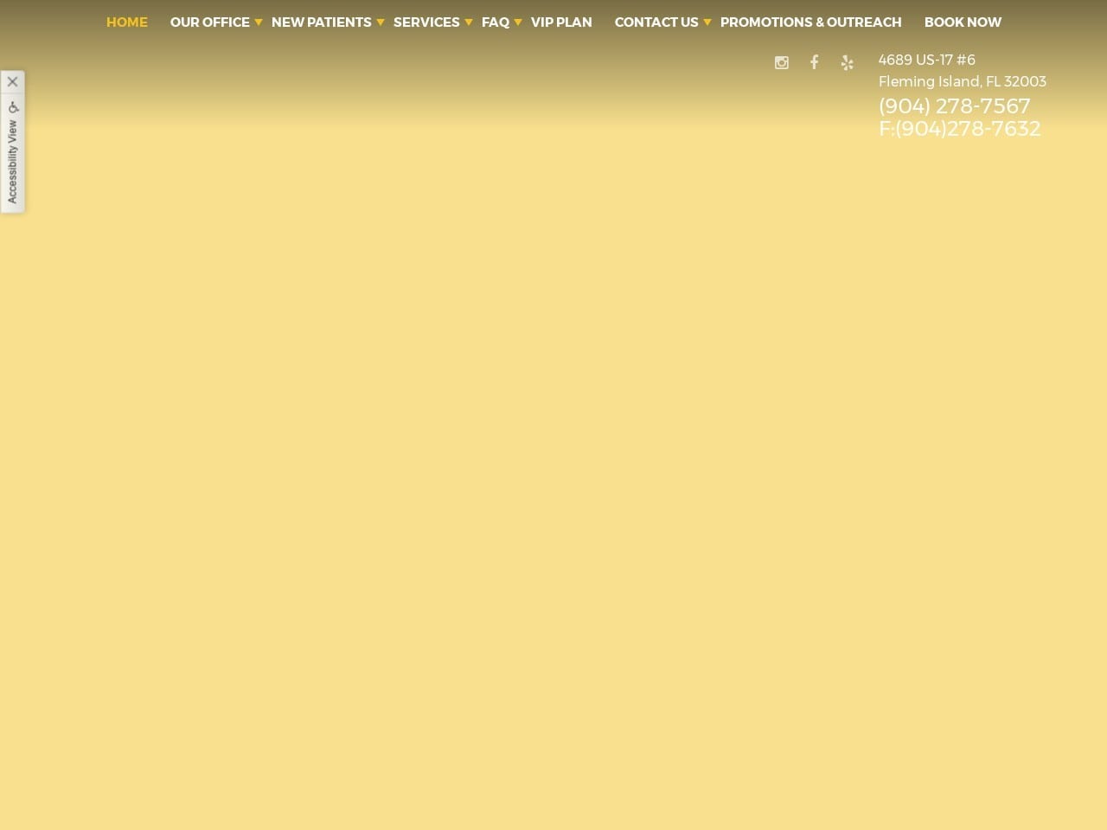Expand the Services dropdown arrow
Screen dimensions: 1107x830
click(469, 22)
